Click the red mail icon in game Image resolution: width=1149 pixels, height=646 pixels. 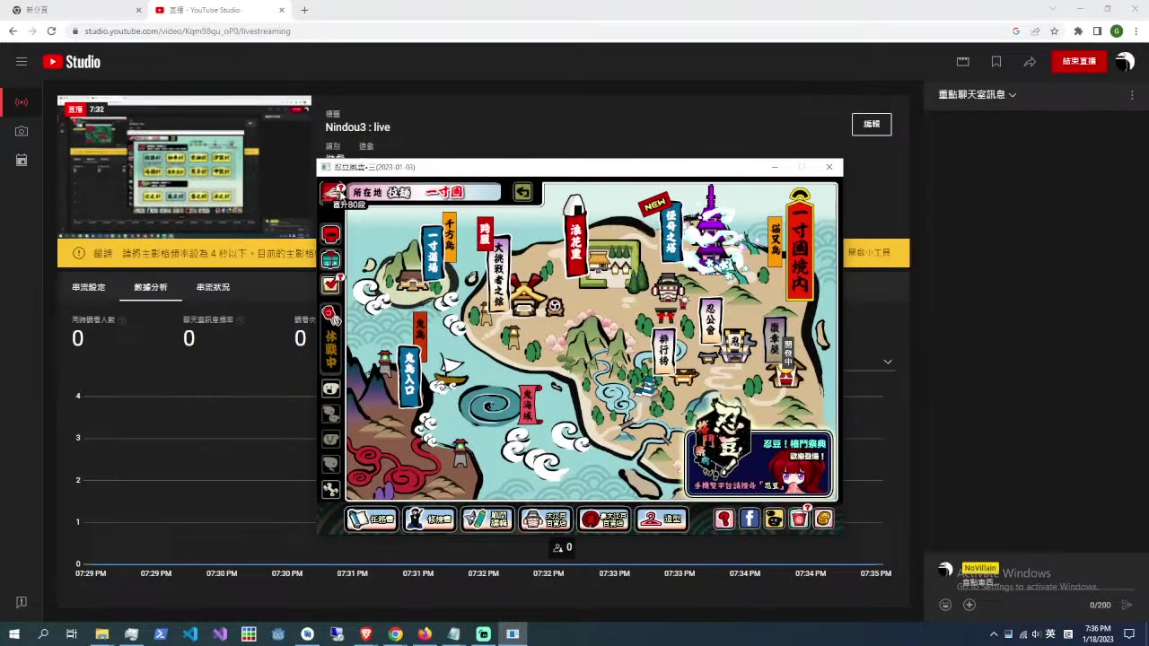[x=799, y=519]
